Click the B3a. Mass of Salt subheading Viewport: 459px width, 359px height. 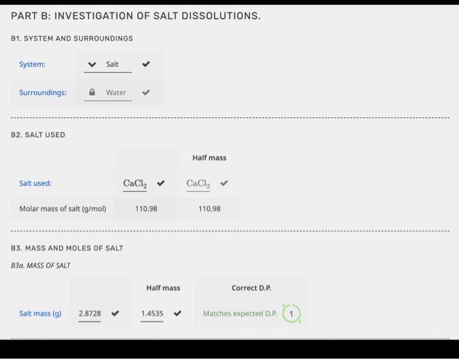(41, 265)
